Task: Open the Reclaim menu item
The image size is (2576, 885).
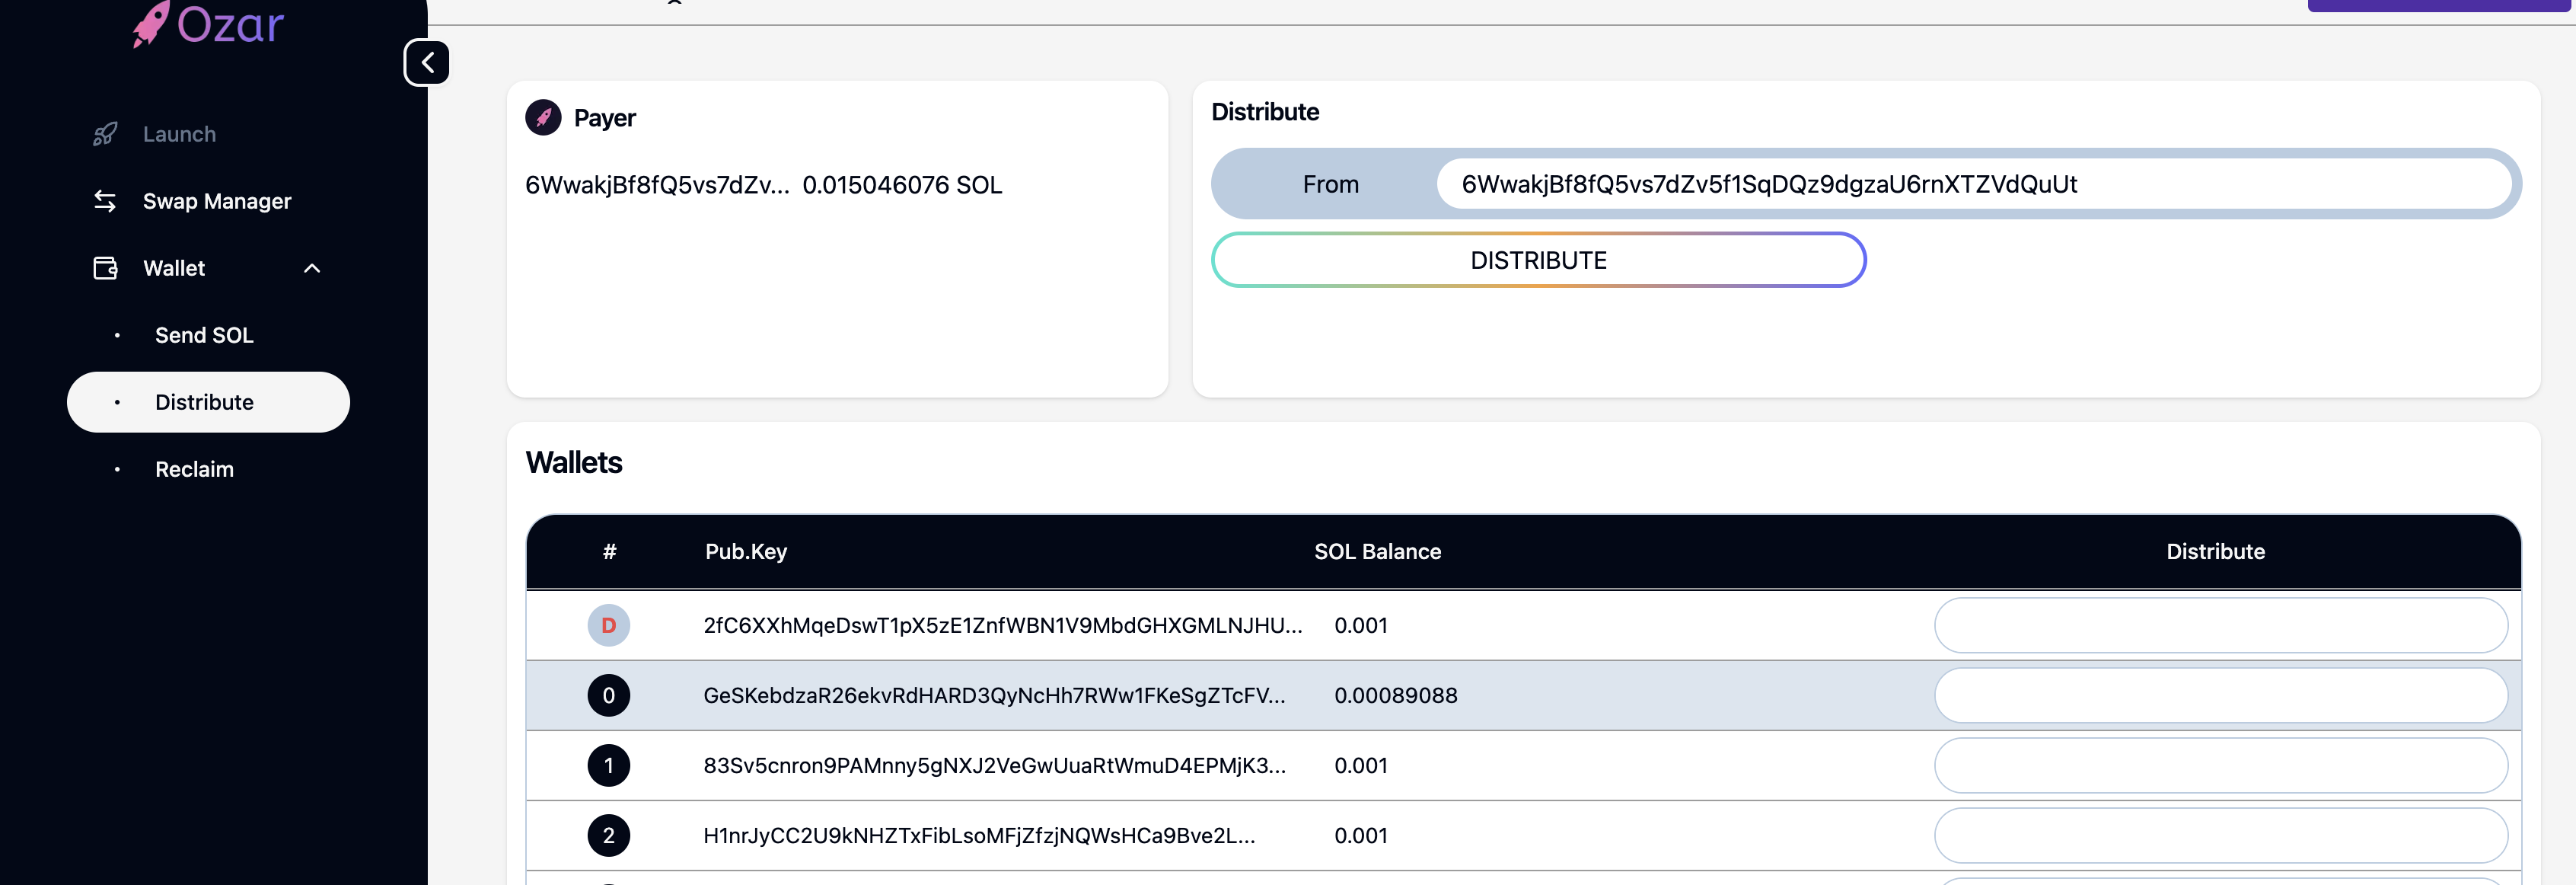Action: pos(194,469)
